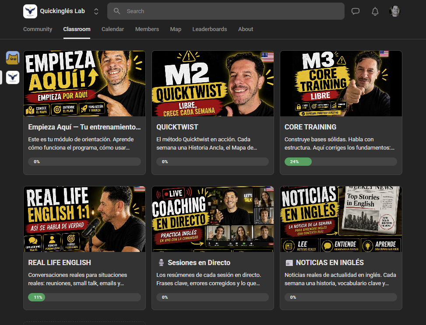Go to the Community tab
426x325 pixels.
click(38, 29)
